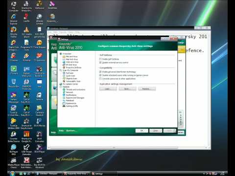Toggle Disable scheduled scans on battery power
The image size is (235, 176).
point(100,75)
